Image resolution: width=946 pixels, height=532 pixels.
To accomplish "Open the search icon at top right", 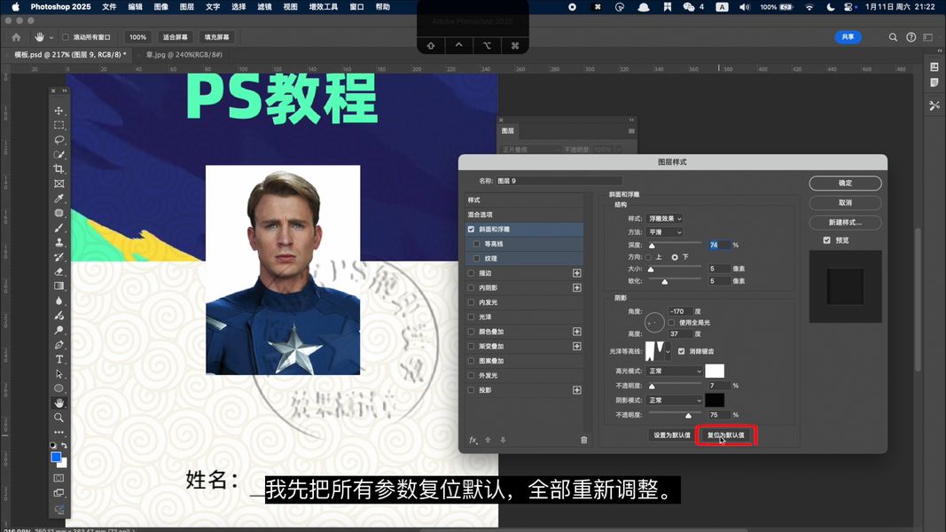I will pos(893,36).
